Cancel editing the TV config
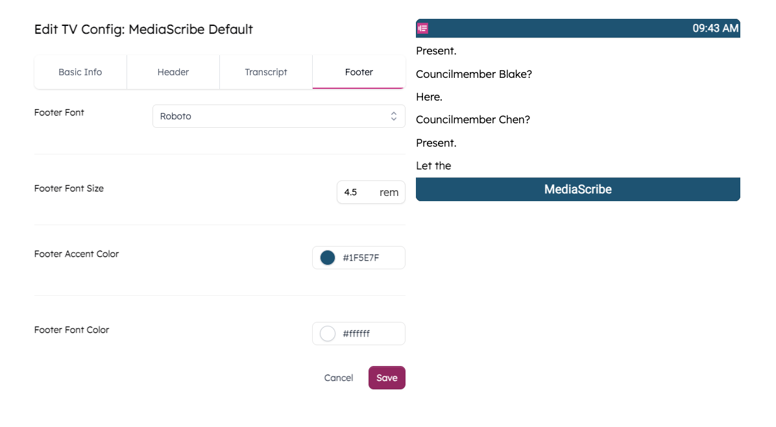 pyautogui.click(x=338, y=377)
